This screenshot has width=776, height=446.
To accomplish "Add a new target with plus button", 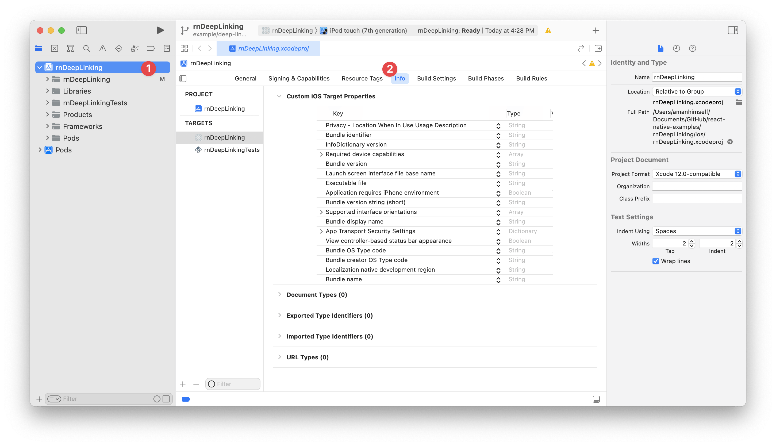I will pyautogui.click(x=183, y=384).
